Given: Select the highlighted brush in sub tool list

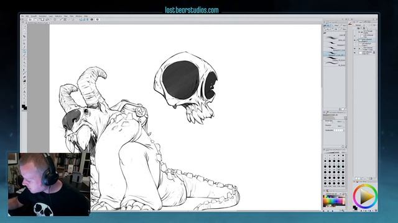Looking at the screenshot, I should click(x=335, y=54).
